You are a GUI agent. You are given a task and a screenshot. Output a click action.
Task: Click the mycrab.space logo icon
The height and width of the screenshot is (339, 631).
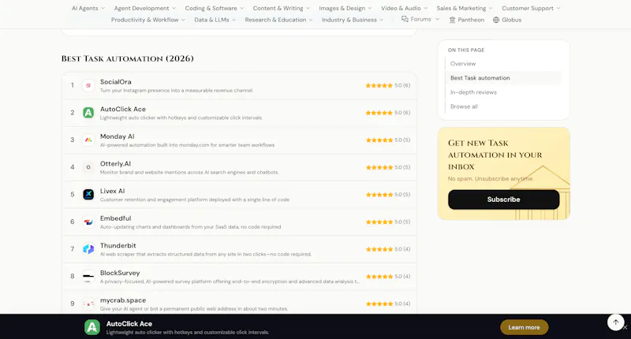tap(88, 304)
